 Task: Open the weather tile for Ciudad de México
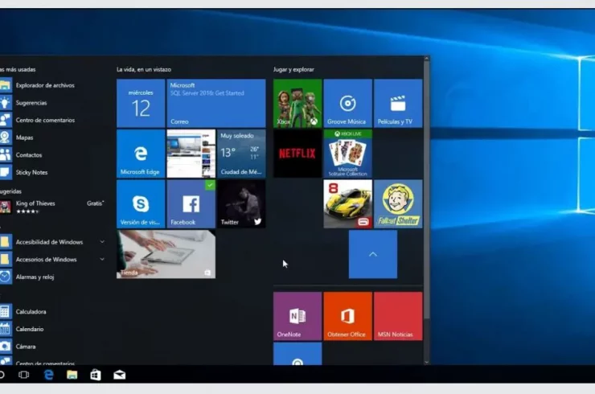(241, 154)
